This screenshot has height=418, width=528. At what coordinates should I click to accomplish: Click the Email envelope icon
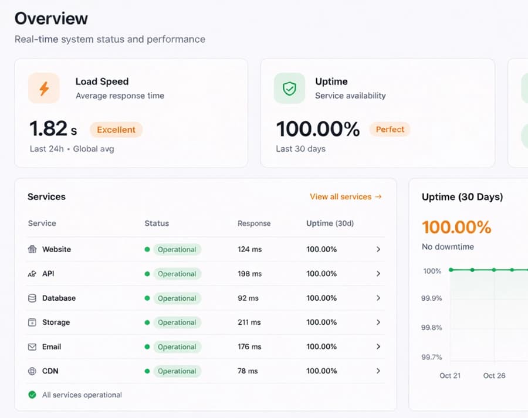32,346
